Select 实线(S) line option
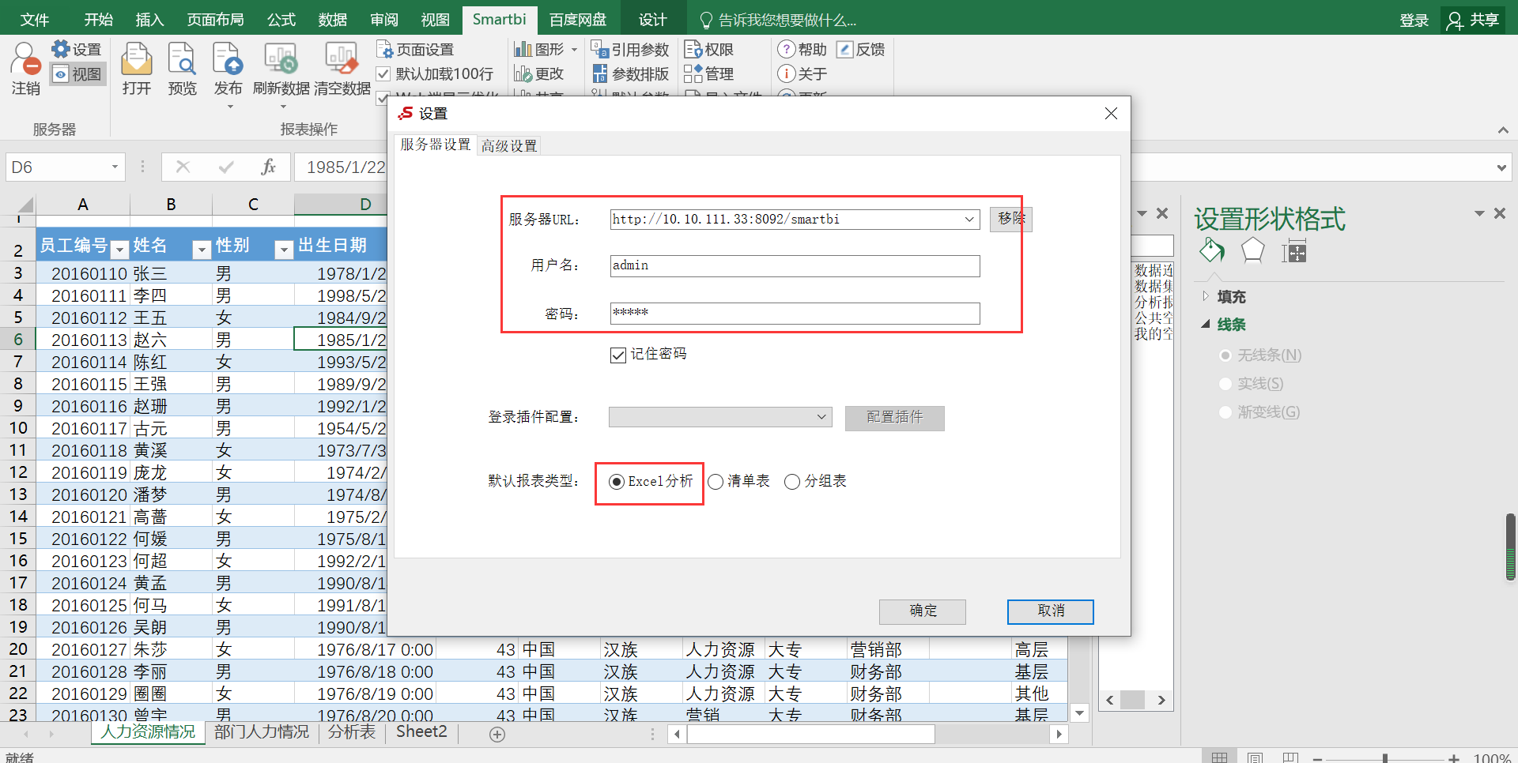Screen dimensions: 1518x763 (1225, 384)
